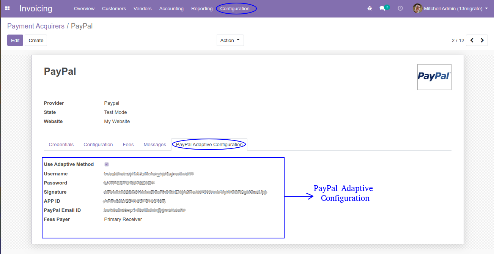Switch to the Credentials tab
The width and height of the screenshot is (494, 254).
(x=61, y=144)
